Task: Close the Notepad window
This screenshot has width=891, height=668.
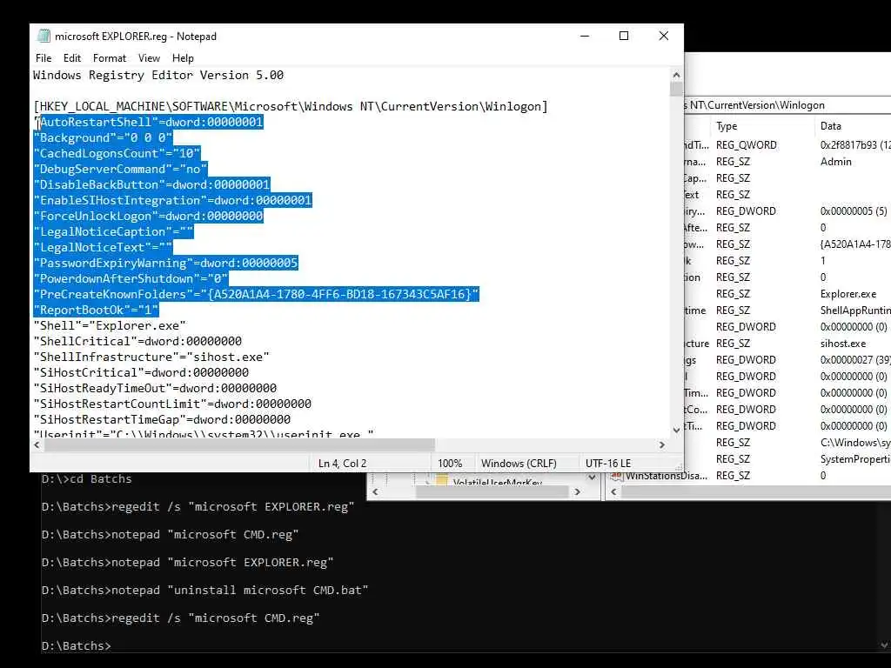Action: tap(663, 36)
